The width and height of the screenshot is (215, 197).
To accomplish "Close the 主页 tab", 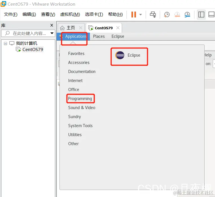I will click(81, 28).
